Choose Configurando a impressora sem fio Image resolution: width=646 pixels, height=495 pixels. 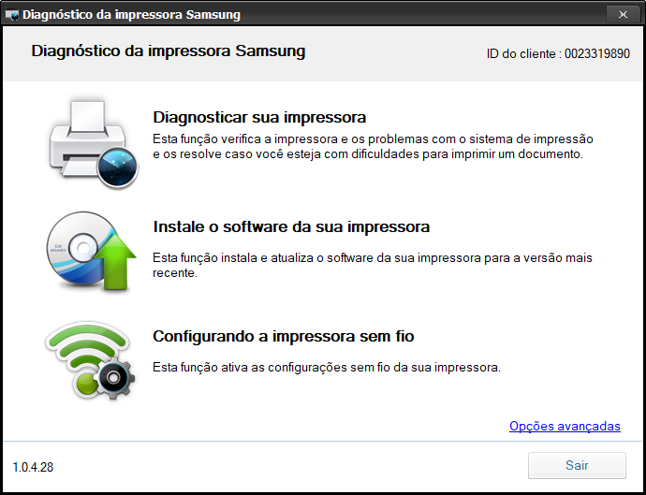[284, 337]
